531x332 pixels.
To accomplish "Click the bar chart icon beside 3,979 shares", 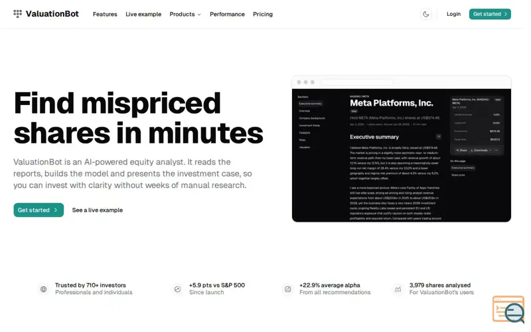I will tap(398, 289).
